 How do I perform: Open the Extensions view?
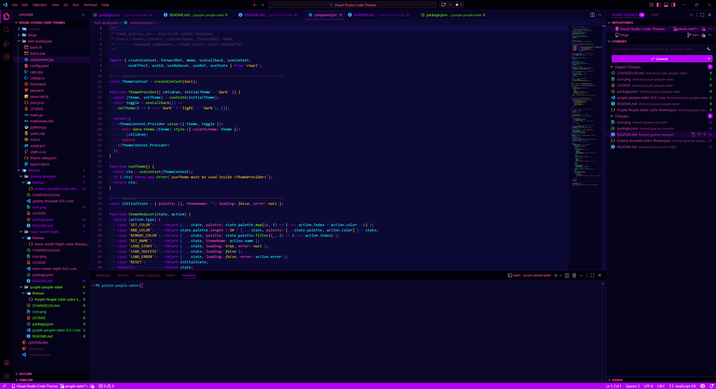[7, 57]
